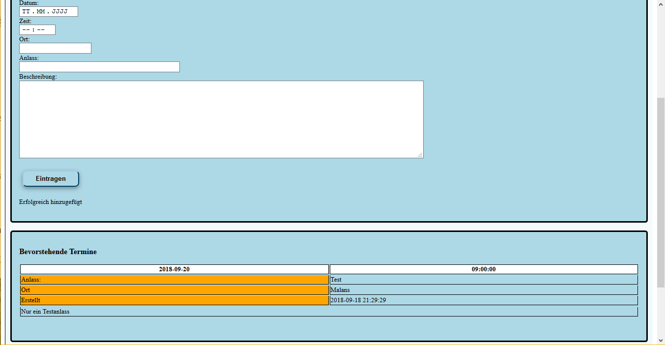
Task: Click the orange Erstellt table cell
Action: click(x=174, y=300)
